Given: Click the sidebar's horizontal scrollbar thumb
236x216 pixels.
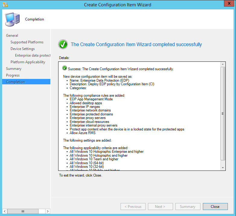Looking at the screenshot, I should (23, 211).
